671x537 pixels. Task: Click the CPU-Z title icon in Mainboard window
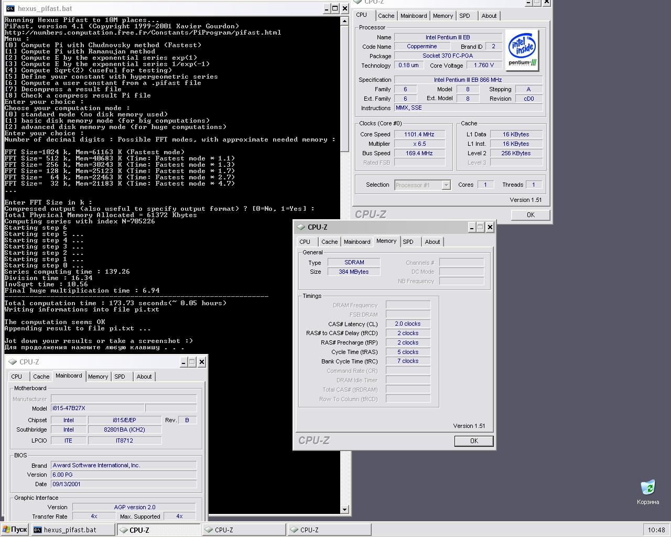point(13,362)
